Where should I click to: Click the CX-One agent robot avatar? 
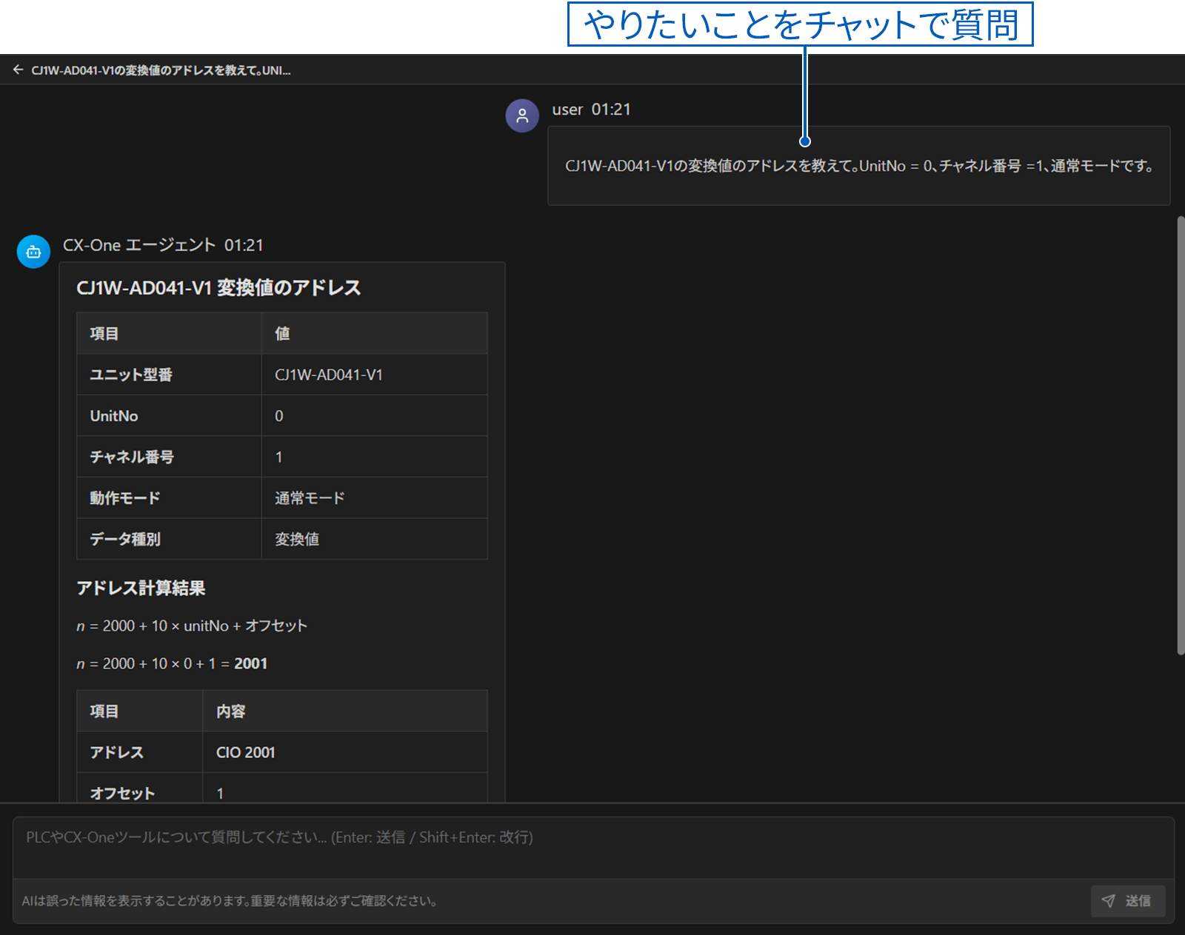33,252
